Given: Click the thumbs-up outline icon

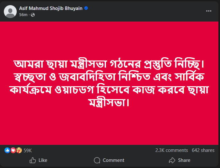Looking at the screenshot, I should coord(33,160).
